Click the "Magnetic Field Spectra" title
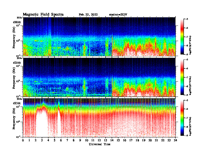Image resolution: width=209 pixels, height=161 pixels. (x=43, y=14)
